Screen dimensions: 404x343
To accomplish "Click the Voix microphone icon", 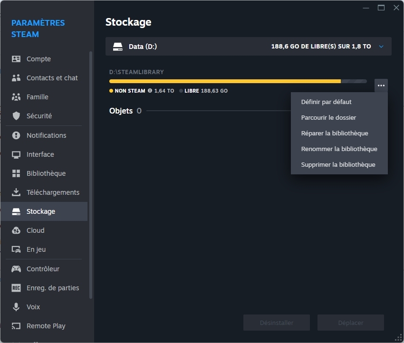I will pos(16,307).
